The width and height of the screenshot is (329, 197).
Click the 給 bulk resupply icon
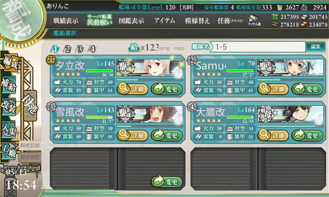coord(134,48)
